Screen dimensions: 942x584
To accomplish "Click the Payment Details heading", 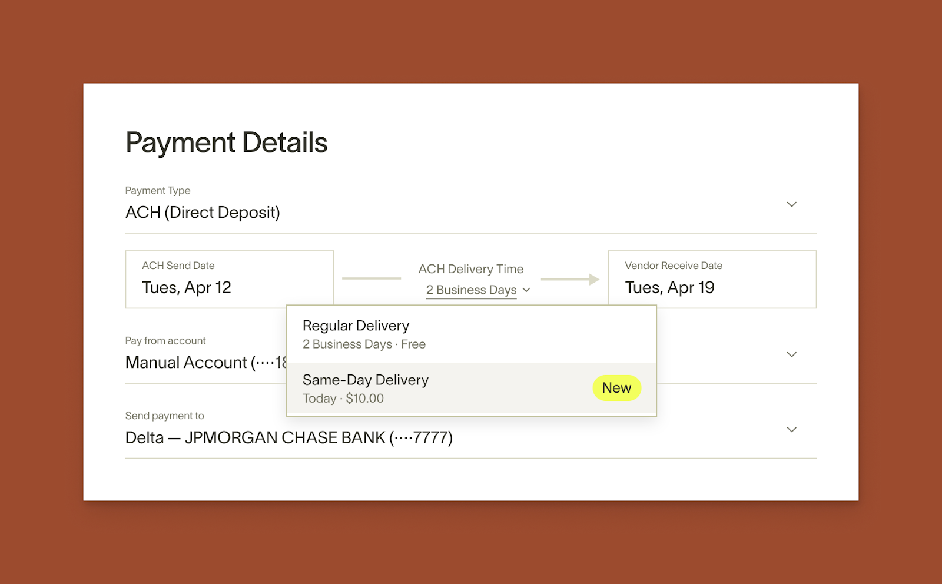I will [x=226, y=142].
